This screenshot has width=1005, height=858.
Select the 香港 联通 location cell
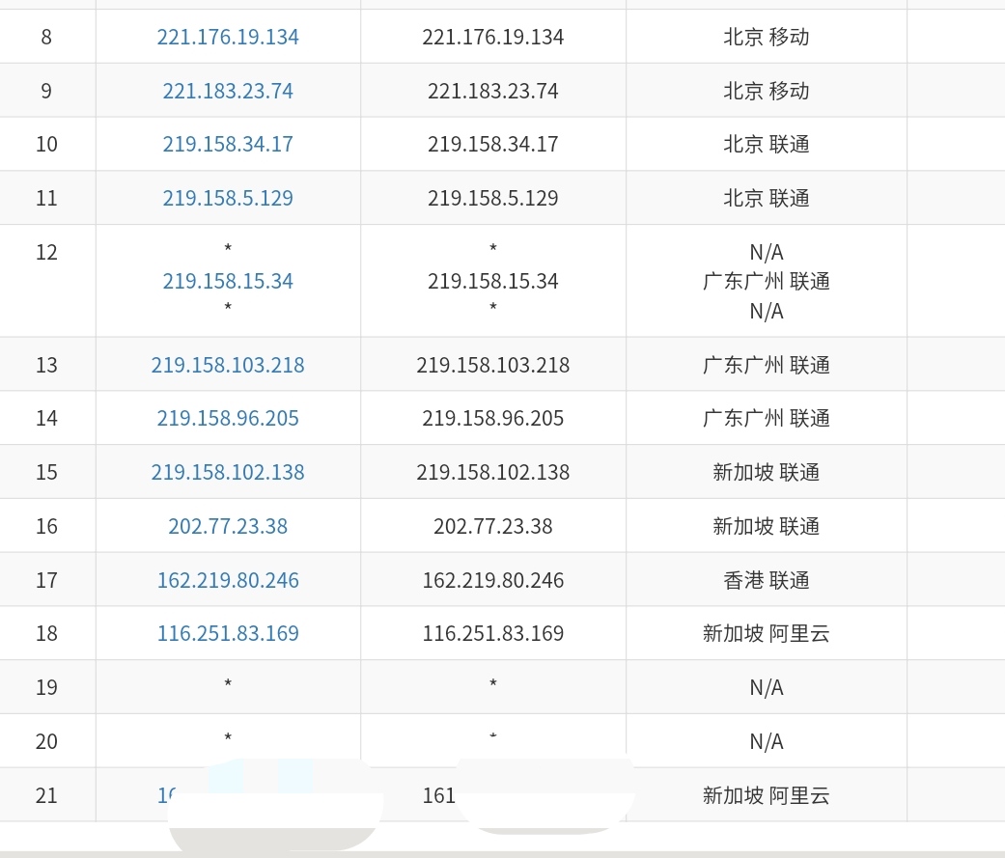[767, 580]
